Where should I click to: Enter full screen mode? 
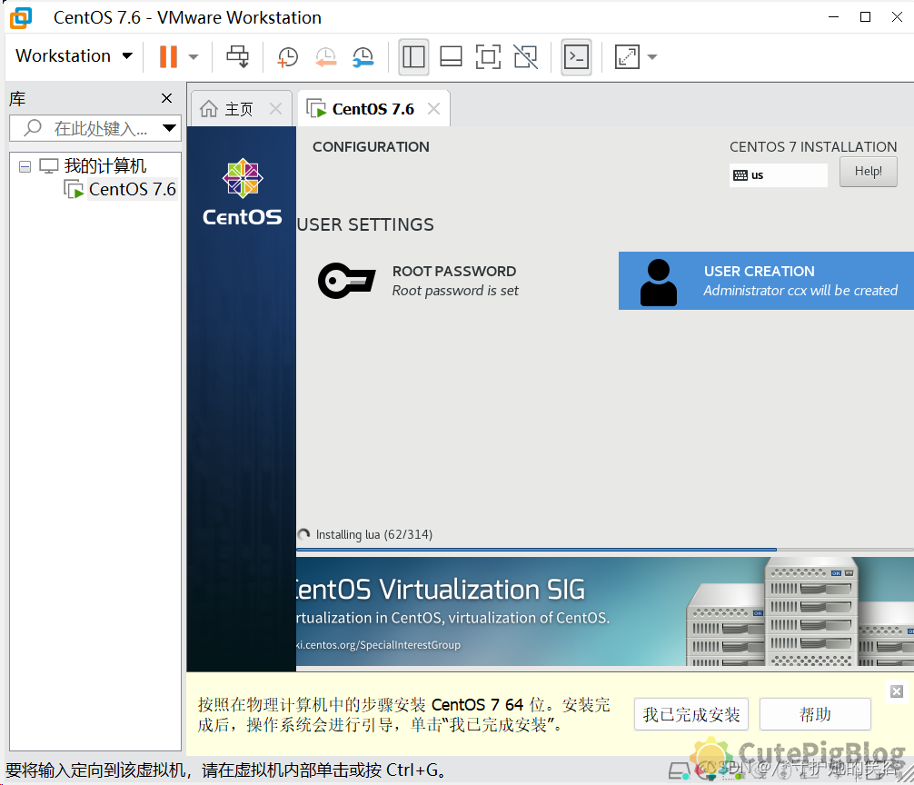pyautogui.click(x=488, y=56)
